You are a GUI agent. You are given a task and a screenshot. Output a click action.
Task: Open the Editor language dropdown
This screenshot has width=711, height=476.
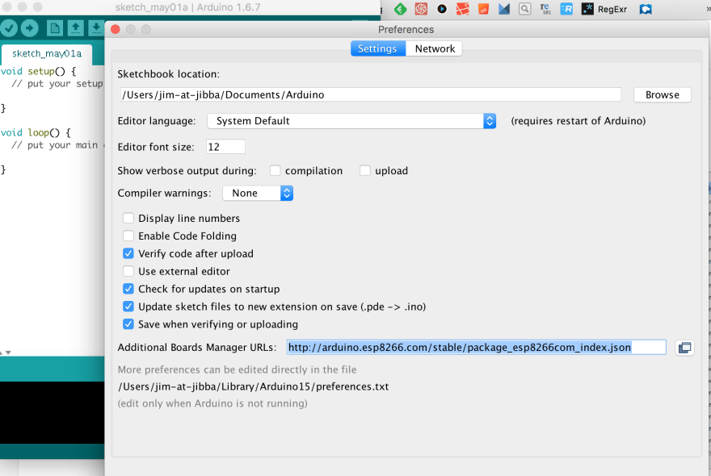pos(351,121)
